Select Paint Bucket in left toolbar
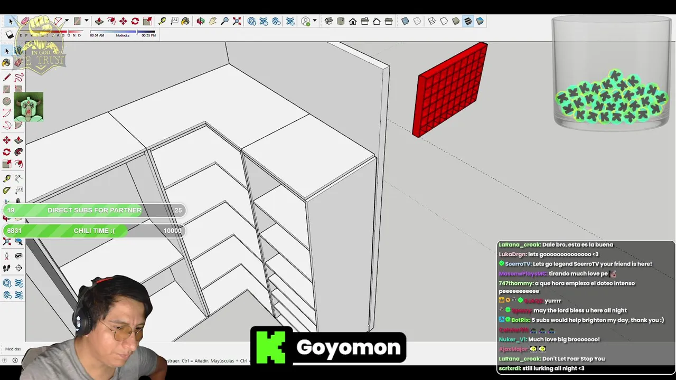Image resolution: width=676 pixels, height=380 pixels. 6,63
